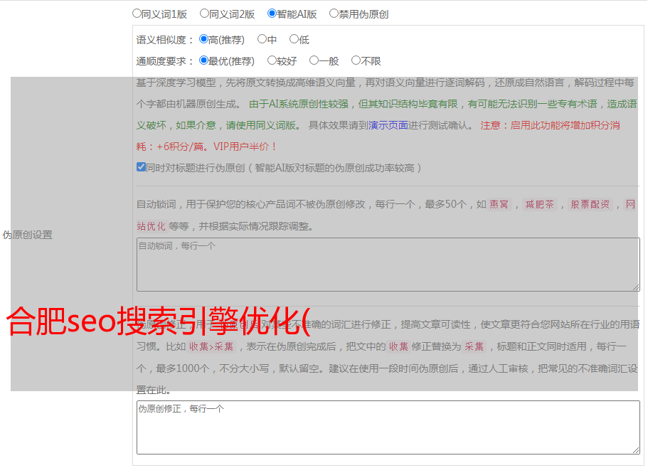Click the 伪原创设置 label

point(28,235)
